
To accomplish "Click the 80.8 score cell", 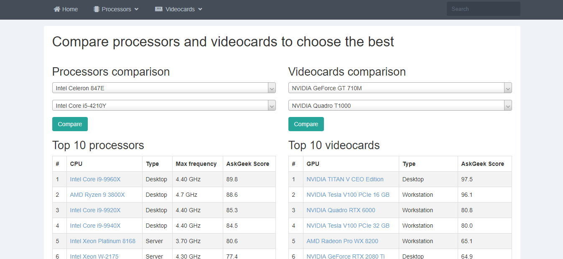I will tap(485, 210).
